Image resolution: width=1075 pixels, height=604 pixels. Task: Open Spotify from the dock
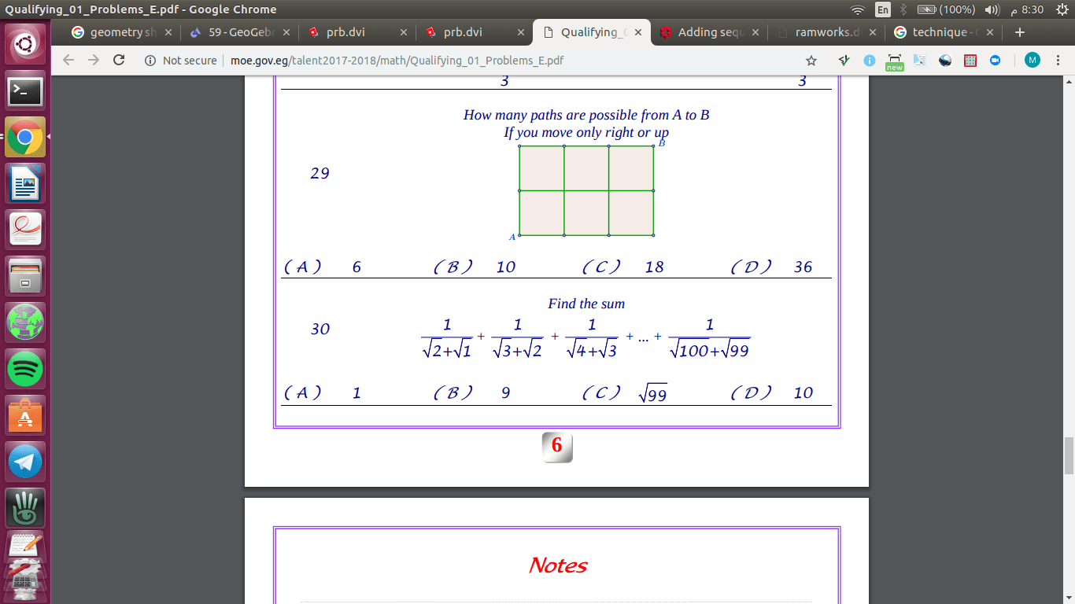click(25, 369)
